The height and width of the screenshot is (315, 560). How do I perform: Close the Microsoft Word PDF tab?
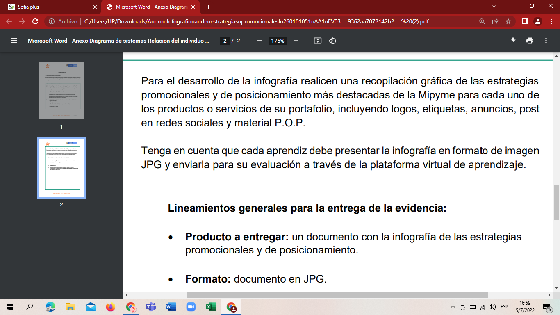point(194,7)
